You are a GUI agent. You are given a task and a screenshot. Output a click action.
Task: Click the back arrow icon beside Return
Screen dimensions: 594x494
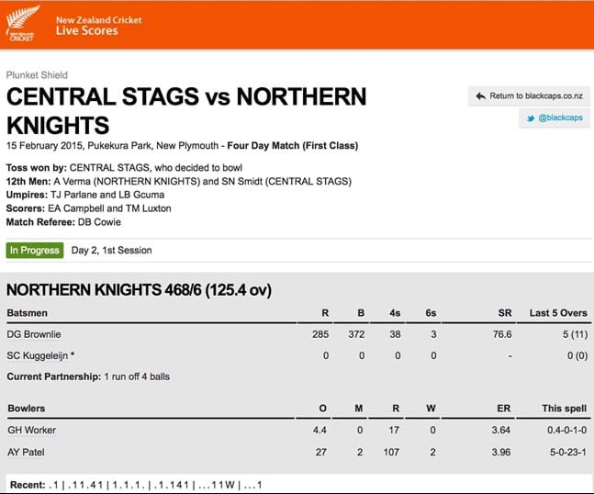tap(481, 96)
